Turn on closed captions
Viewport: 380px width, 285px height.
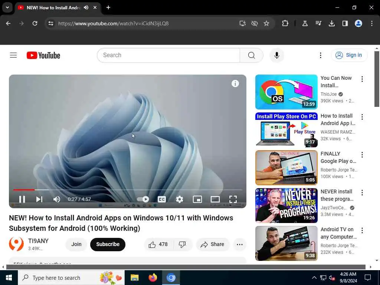(162, 199)
